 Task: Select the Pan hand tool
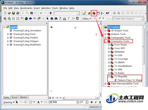tap(22, 19)
